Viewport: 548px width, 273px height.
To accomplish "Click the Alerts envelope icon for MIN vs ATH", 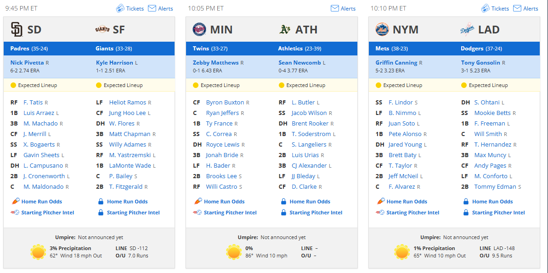I will (x=335, y=8).
